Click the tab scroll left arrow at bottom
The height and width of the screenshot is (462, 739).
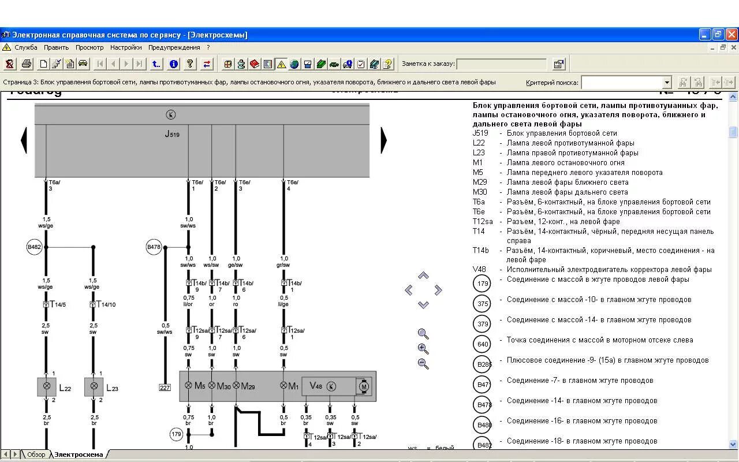(5, 454)
